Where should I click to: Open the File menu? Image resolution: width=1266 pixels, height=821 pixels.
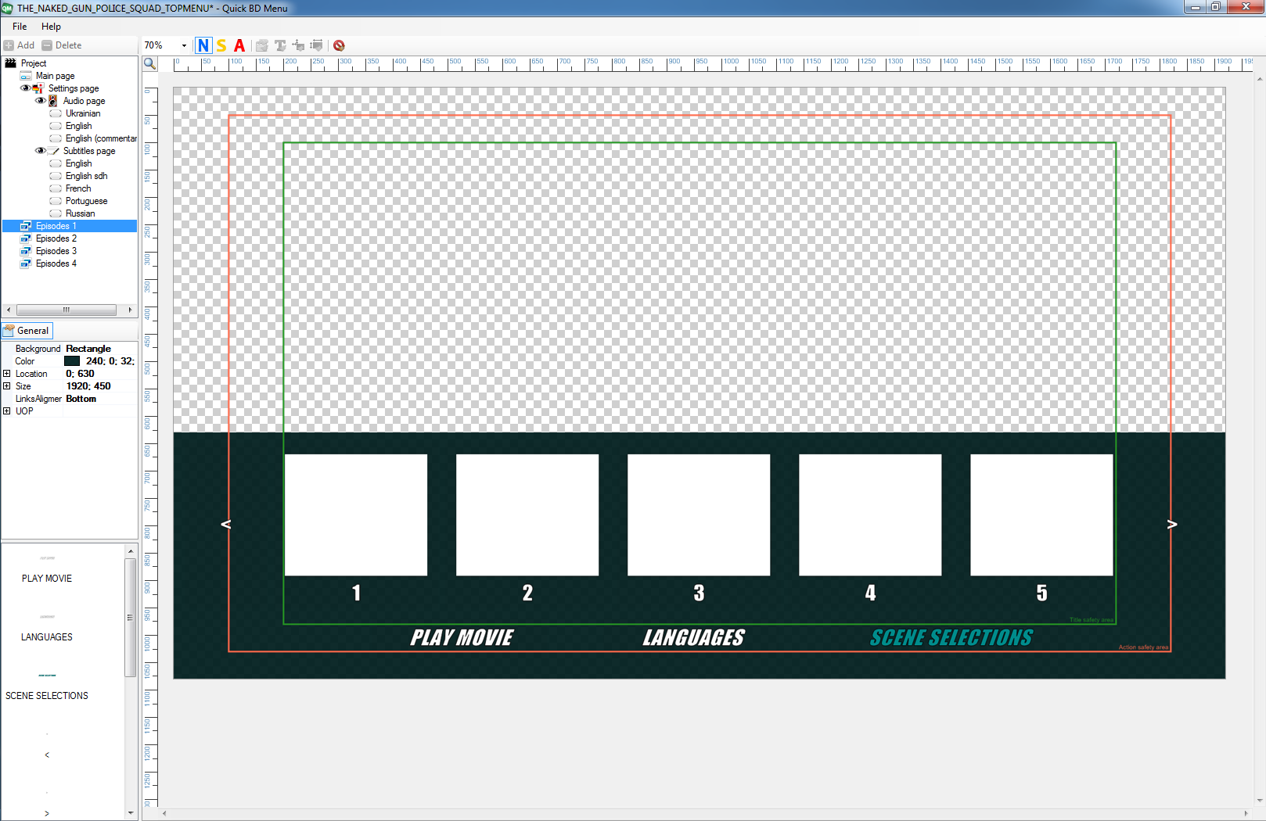coord(20,27)
